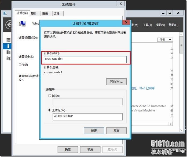The width and height of the screenshot is (187, 157).
Task: Open the Tools (工具) menu in Server Manager
Action: [x=147, y=25]
